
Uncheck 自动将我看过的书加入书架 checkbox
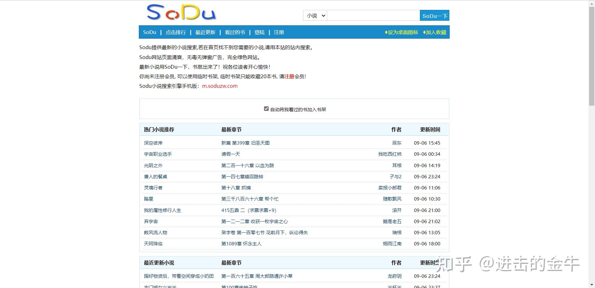(266, 109)
